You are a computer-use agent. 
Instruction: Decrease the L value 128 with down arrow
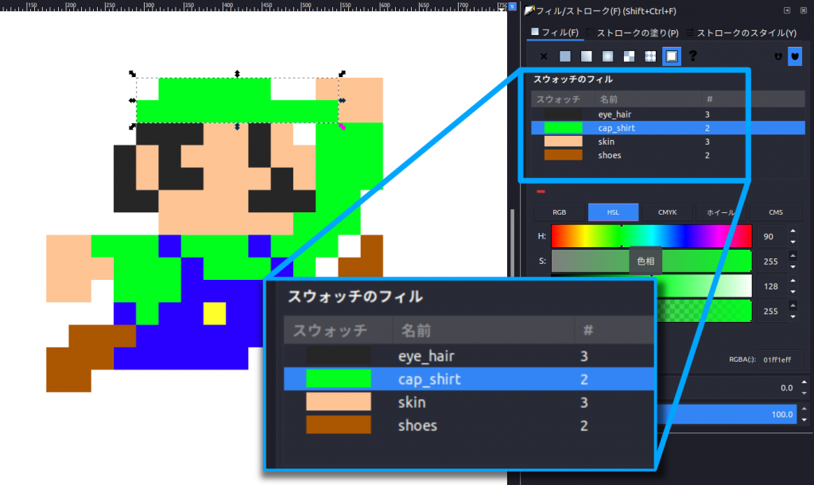pyautogui.click(x=793, y=292)
